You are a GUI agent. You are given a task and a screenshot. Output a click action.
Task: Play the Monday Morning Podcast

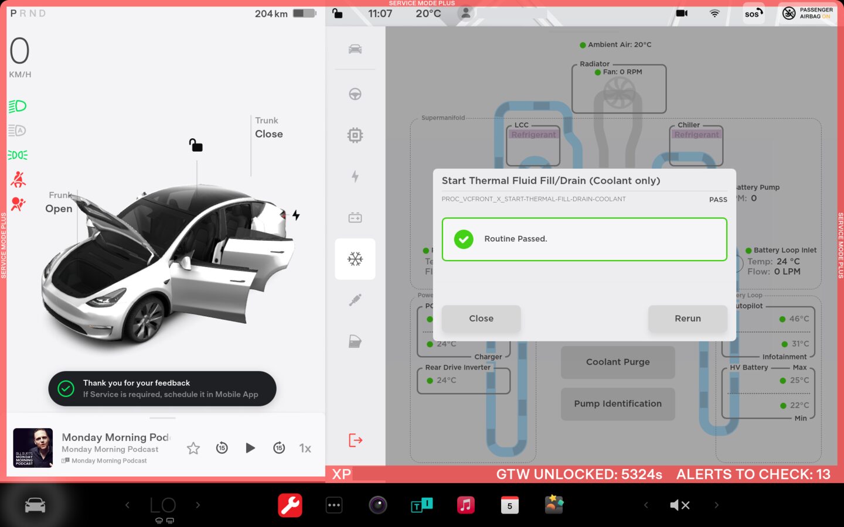pos(250,448)
